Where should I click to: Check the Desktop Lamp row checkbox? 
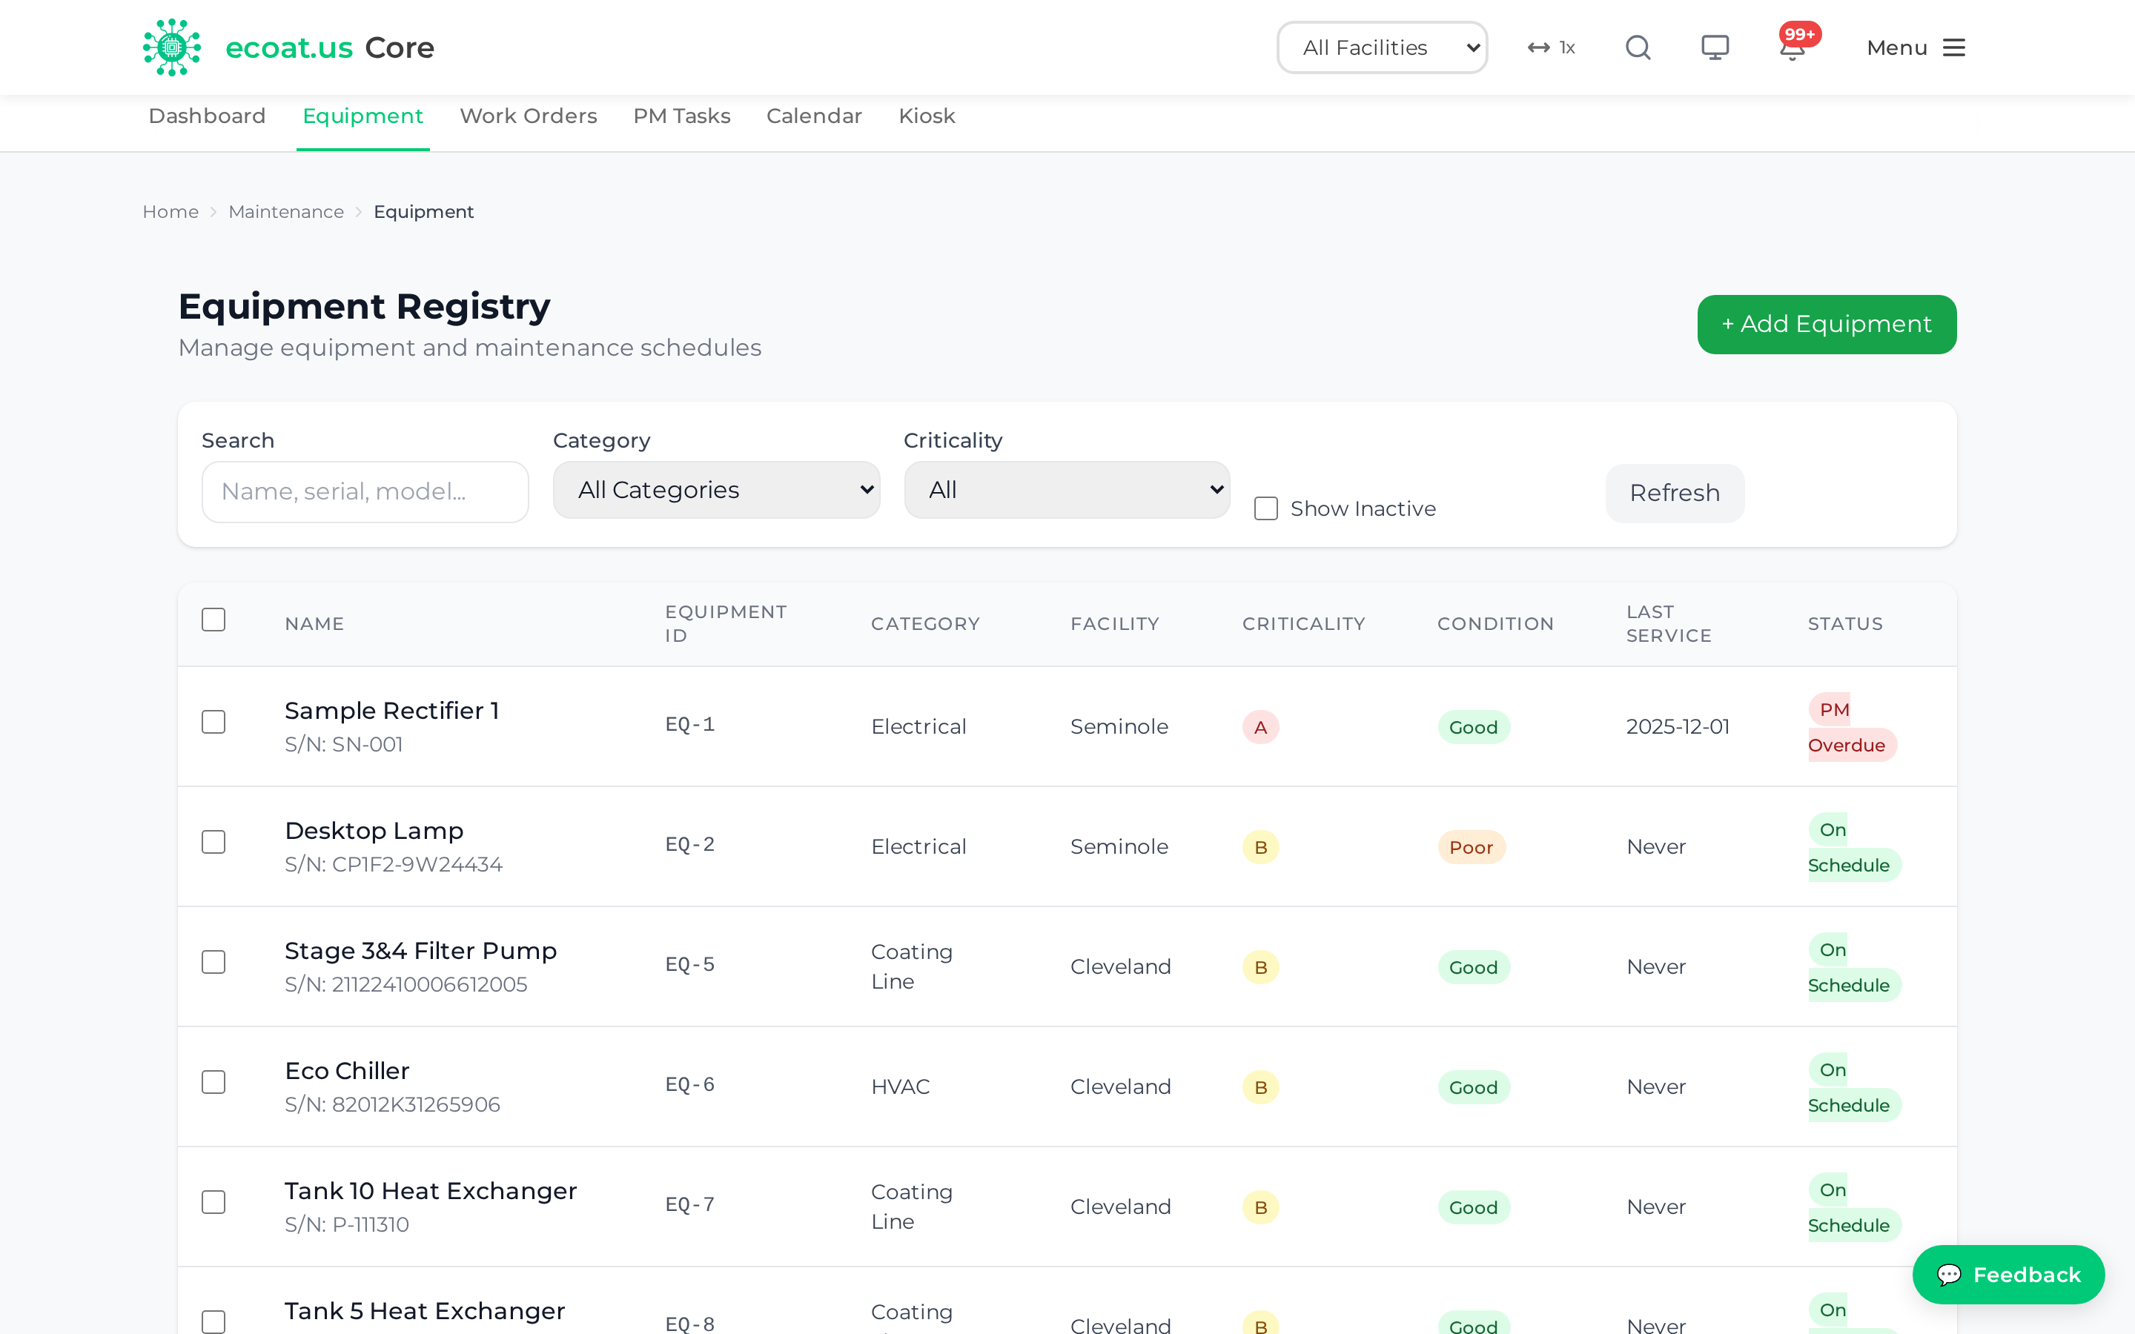click(x=213, y=842)
